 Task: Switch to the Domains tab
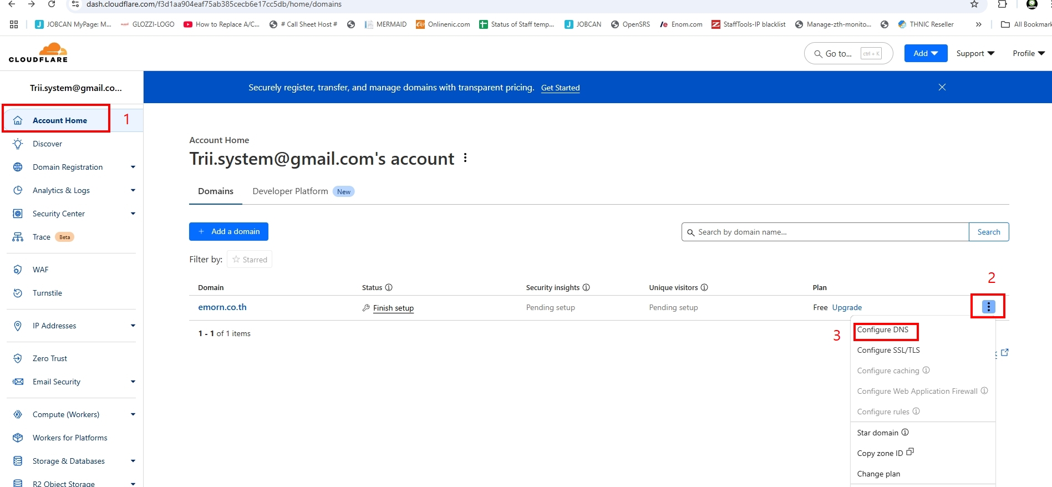(x=216, y=191)
